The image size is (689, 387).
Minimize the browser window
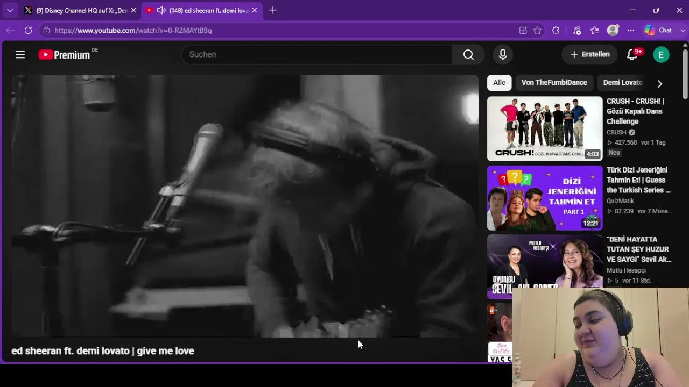(633, 10)
